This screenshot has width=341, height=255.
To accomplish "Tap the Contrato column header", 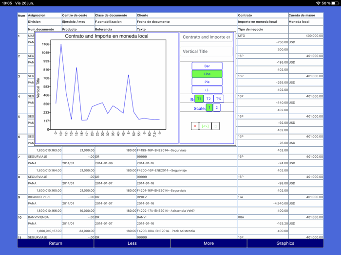I will coord(263,16).
